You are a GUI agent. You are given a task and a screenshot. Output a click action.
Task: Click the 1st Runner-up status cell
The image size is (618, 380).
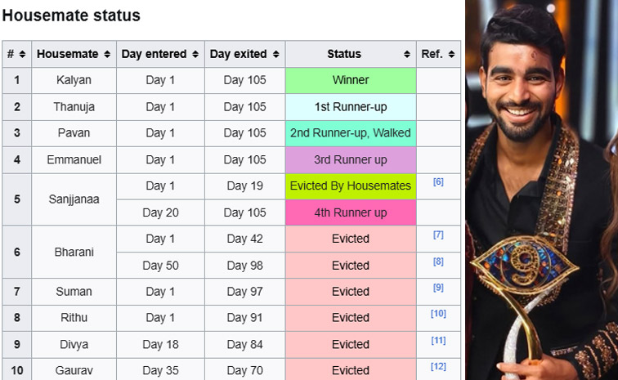pyautogui.click(x=351, y=107)
